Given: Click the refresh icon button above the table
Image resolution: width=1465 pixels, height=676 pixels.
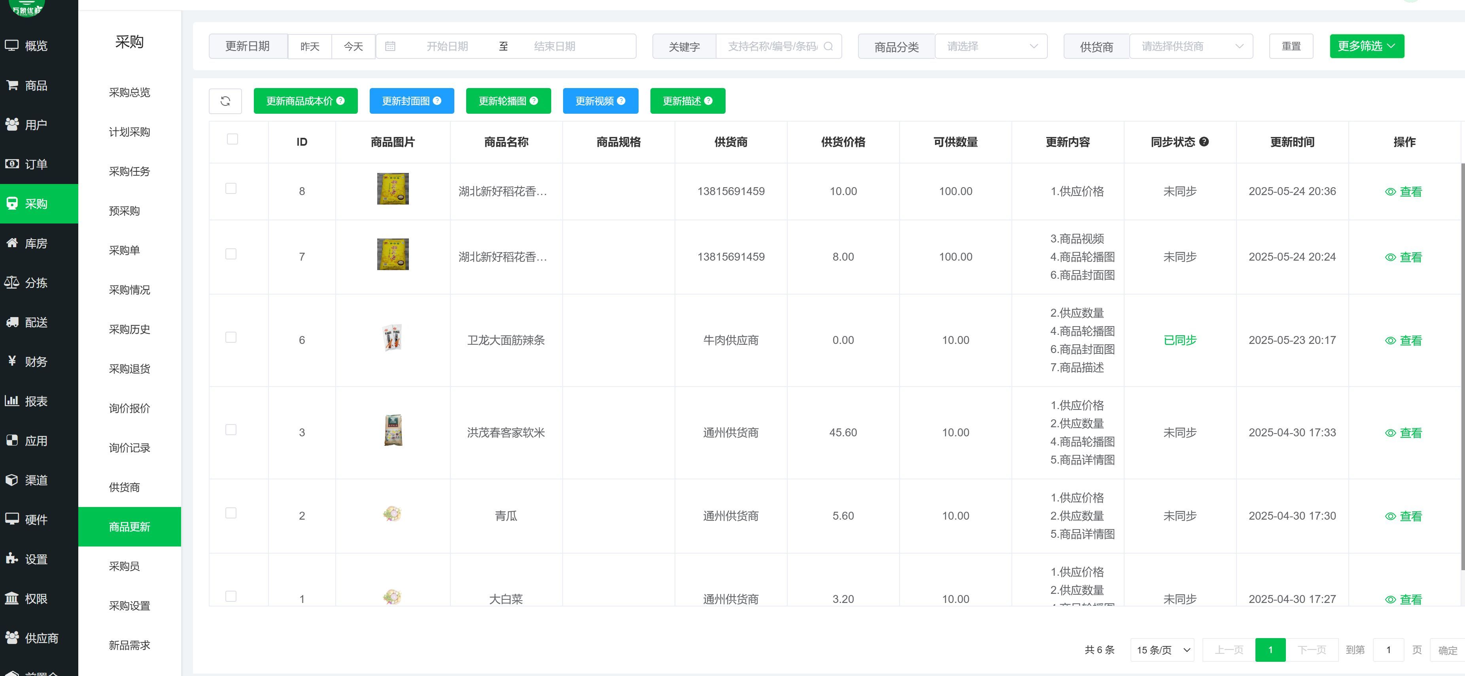Looking at the screenshot, I should pyautogui.click(x=225, y=101).
